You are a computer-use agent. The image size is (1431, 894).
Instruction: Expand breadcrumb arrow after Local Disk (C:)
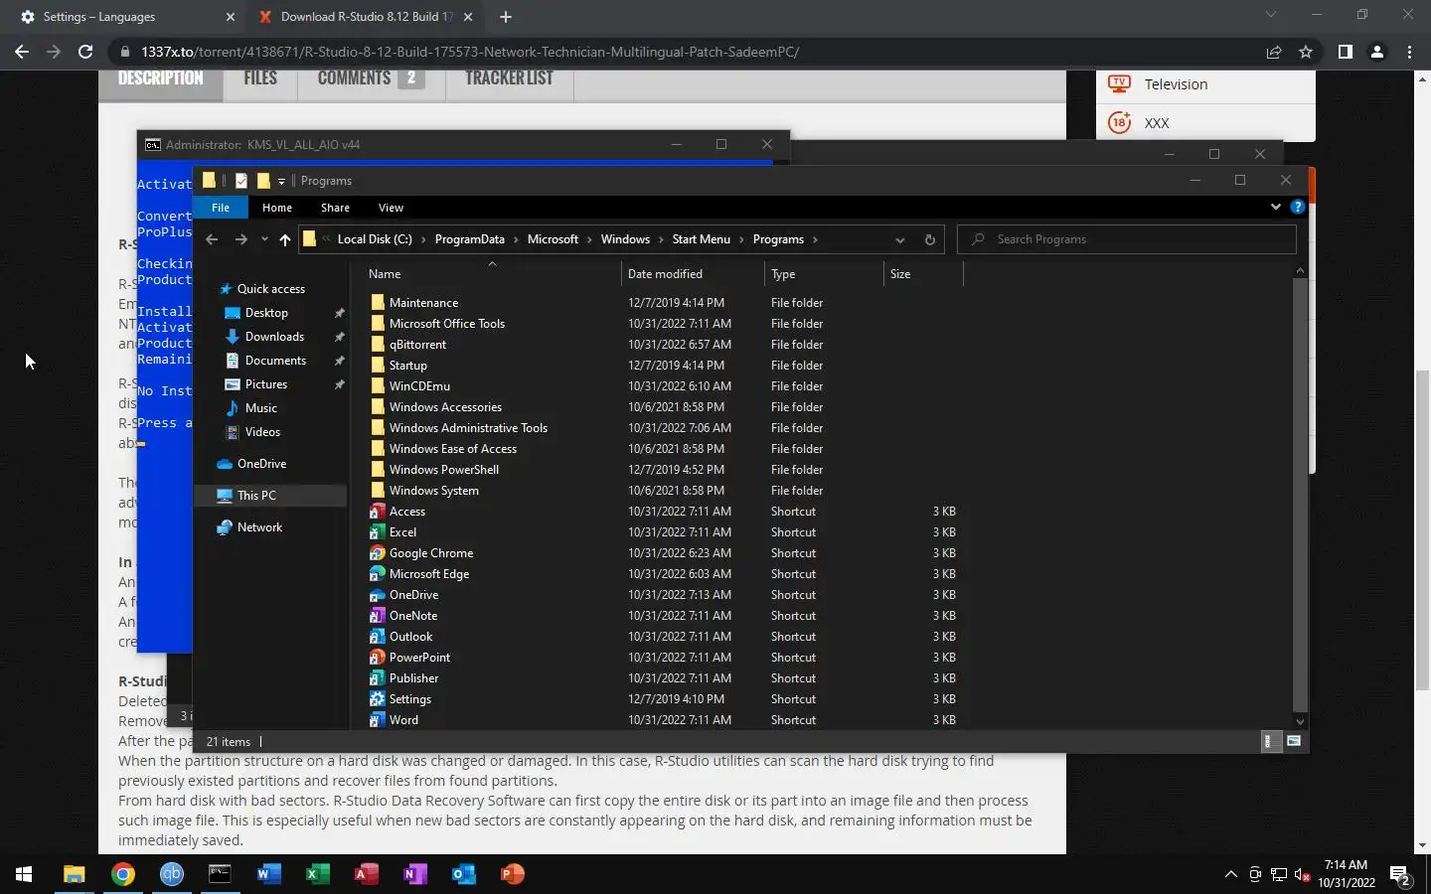tap(423, 239)
